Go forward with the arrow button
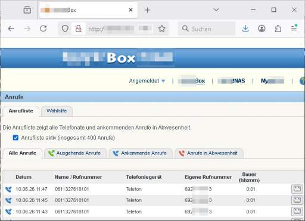Screen dimensions: 305x221 click(x=27, y=29)
